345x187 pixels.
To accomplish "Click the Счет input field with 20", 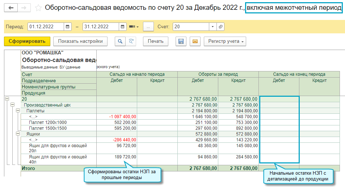I will 191,27.
